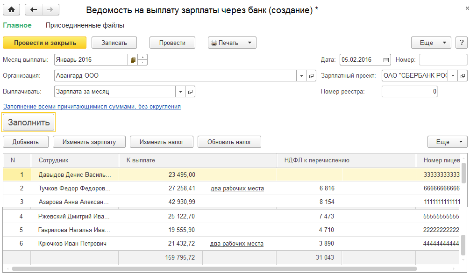Click the help question mark button

[x=461, y=43]
